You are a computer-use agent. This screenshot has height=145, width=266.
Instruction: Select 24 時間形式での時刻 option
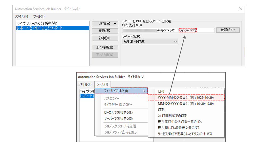(186, 116)
